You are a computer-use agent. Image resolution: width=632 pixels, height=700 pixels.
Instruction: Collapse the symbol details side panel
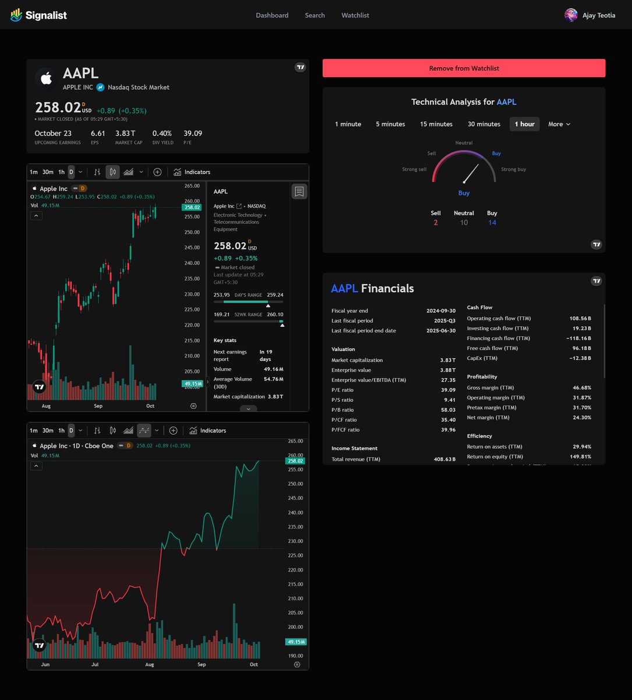pos(207,383)
